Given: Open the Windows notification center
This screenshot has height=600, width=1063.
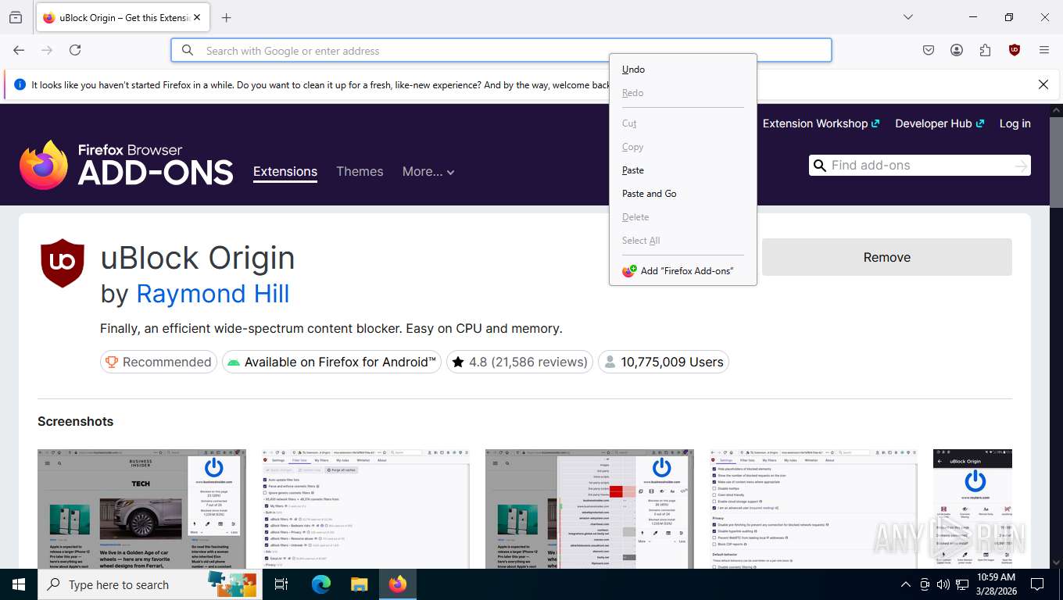Looking at the screenshot, I should pyautogui.click(x=1037, y=584).
